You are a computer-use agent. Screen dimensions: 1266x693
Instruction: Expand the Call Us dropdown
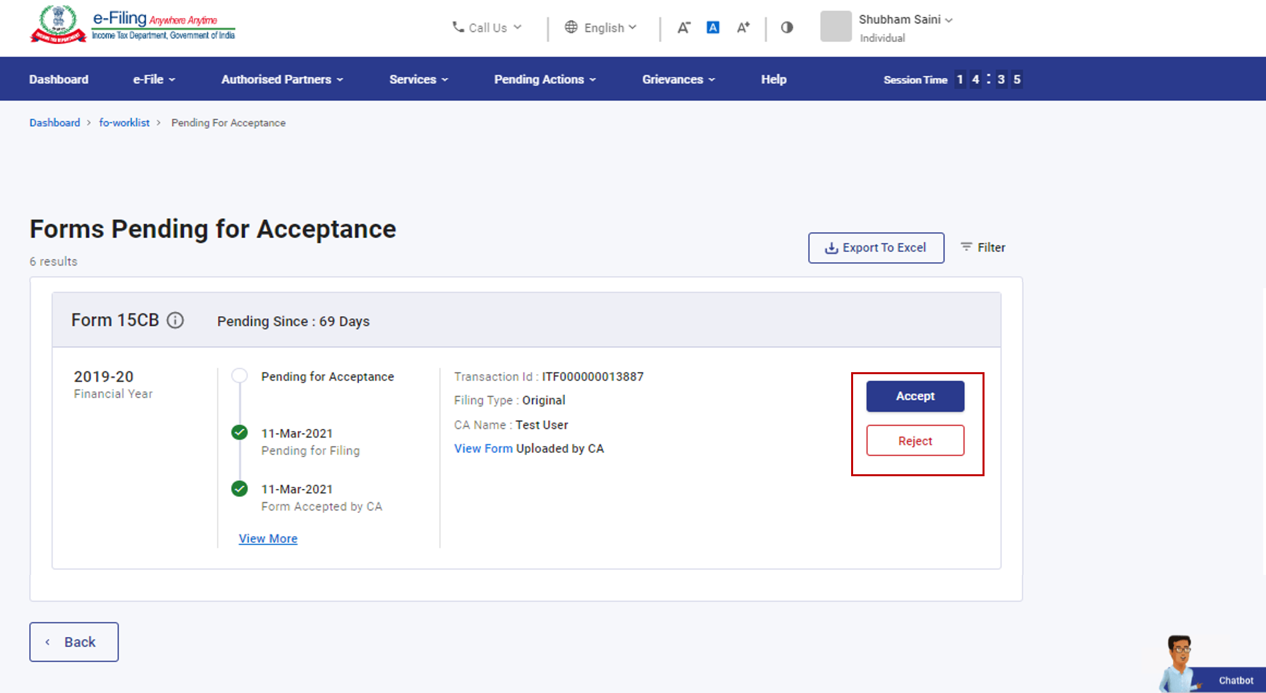(487, 27)
